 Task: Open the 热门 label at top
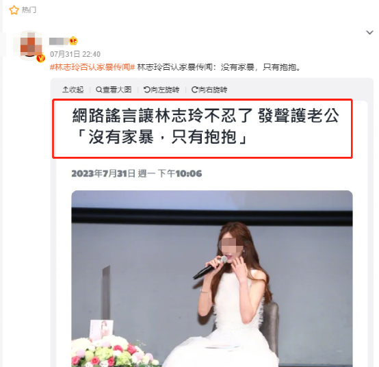(x=29, y=10)
